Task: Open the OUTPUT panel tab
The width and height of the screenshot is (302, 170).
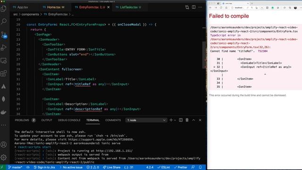Action: 47,120
